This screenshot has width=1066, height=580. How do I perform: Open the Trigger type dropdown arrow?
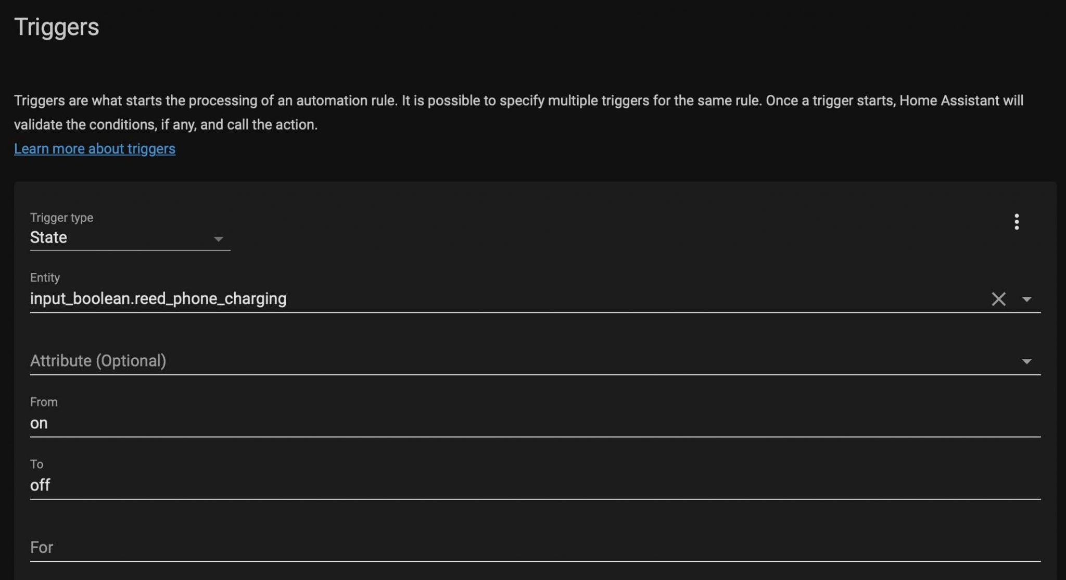tap(219, 239)
